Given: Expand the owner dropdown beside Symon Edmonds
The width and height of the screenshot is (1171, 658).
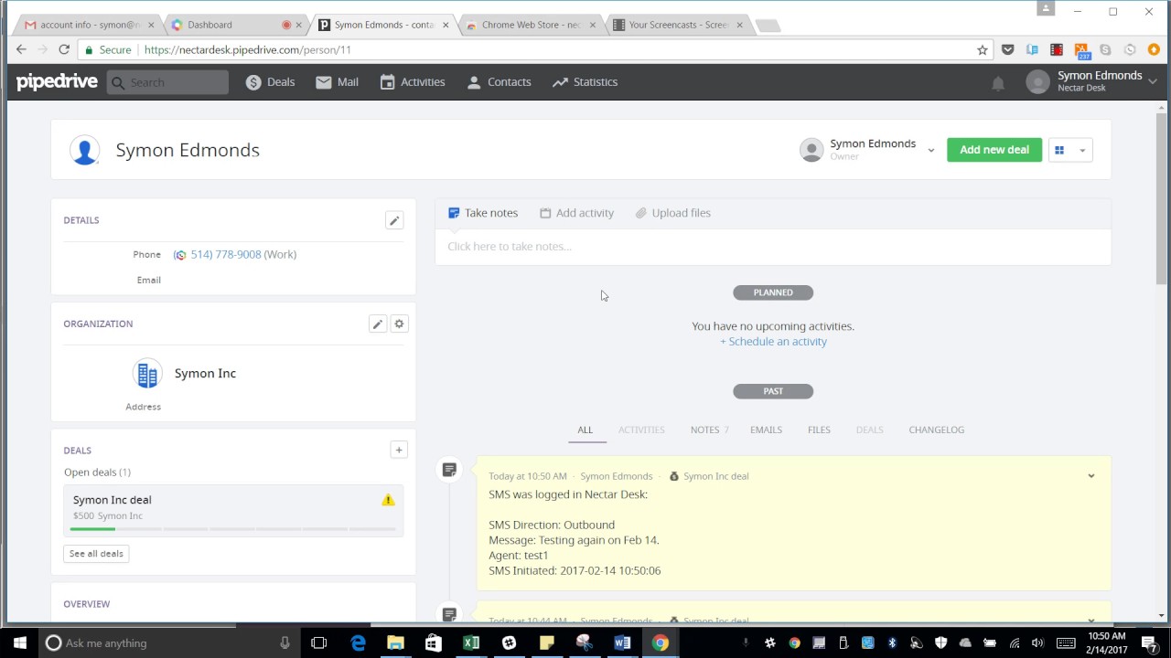Looking at the screenshot, I should 930,150.
